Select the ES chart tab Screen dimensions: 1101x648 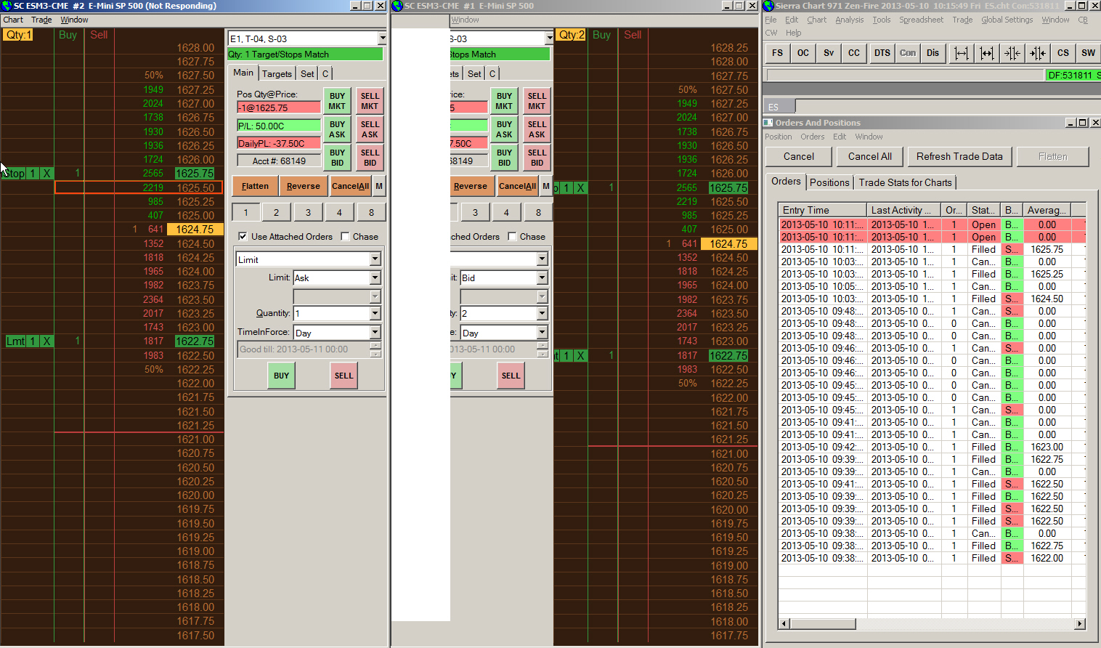pyautogui.click(x=780, y=107)
